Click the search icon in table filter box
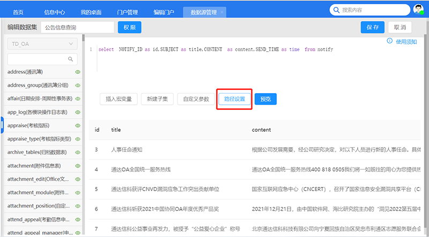 click(x=70, y=59)
